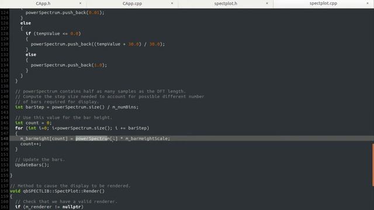Click 'if (m_renderer != nullptr)' line

pyautogui.click(x=49, y=207)
